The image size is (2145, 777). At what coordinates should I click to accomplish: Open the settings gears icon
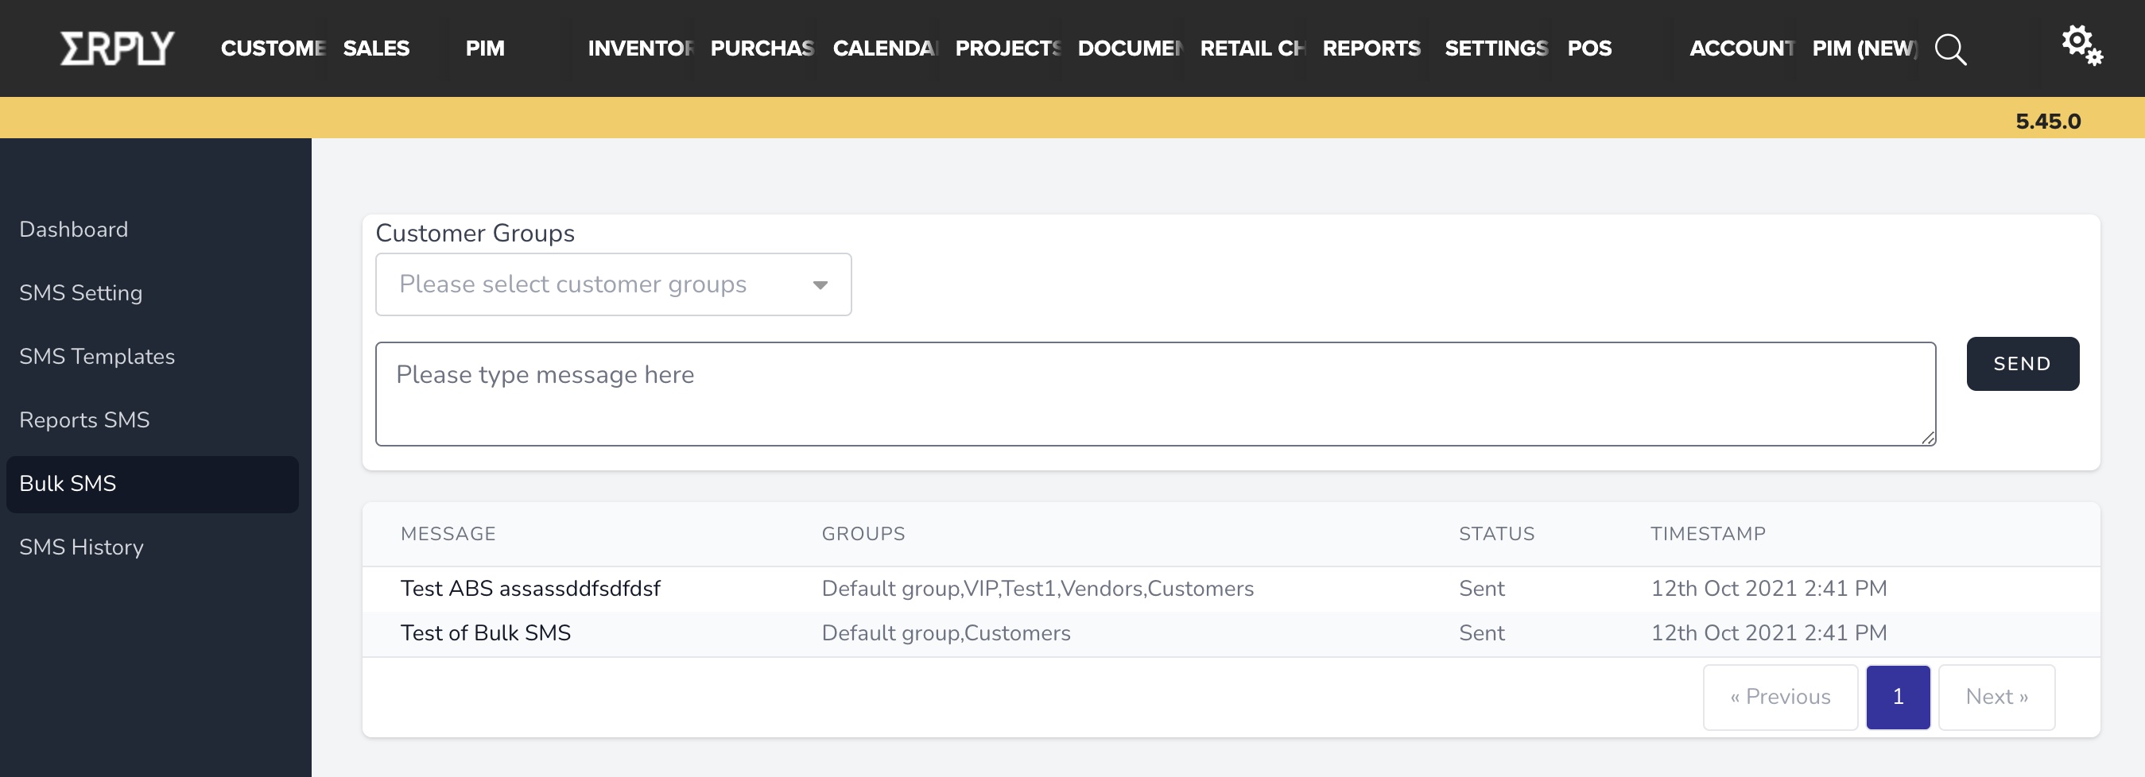(2081, 45)
